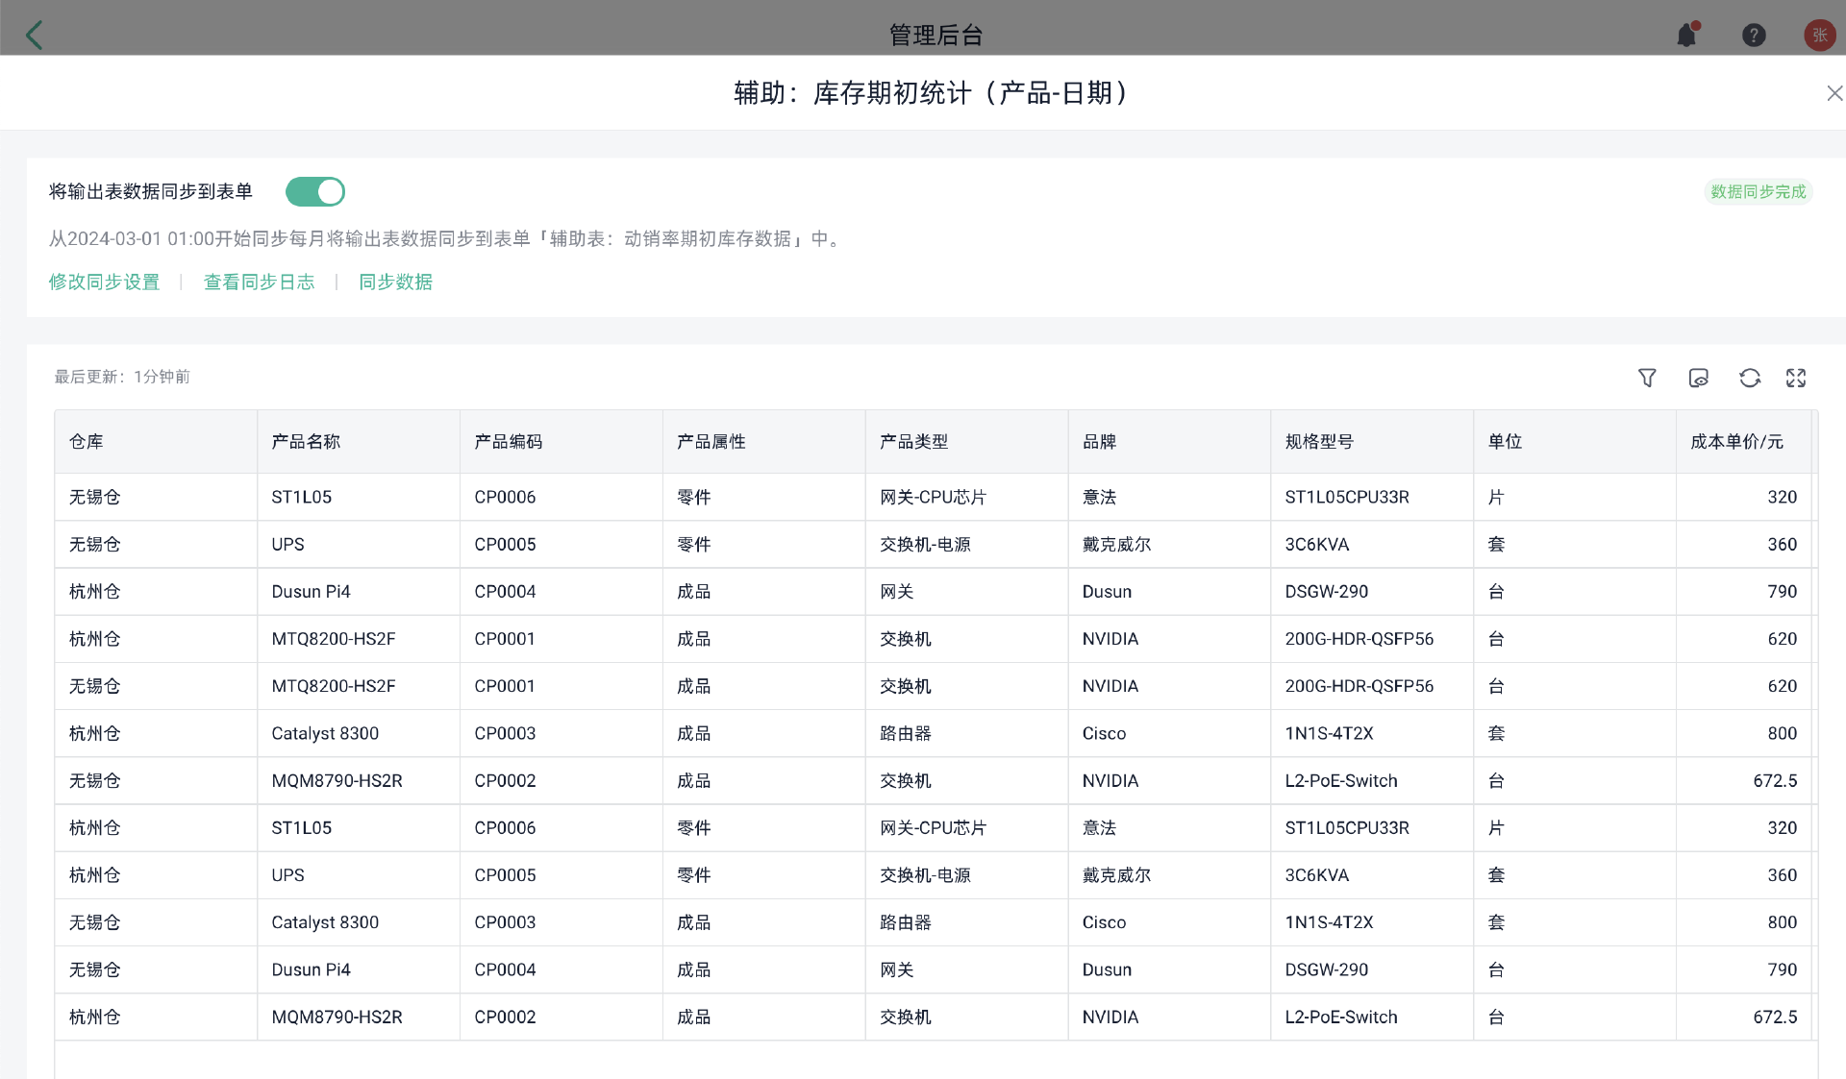This screenshot has width=1846, height=1079.
Task: Open 查看同步日志 link
Action: tap(260, 282)
